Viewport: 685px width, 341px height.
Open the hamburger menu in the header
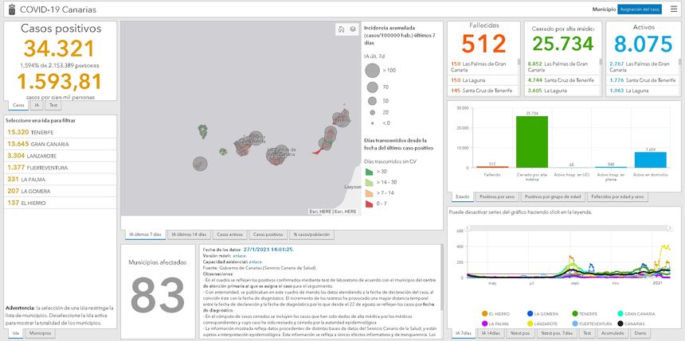click(674, 9)
